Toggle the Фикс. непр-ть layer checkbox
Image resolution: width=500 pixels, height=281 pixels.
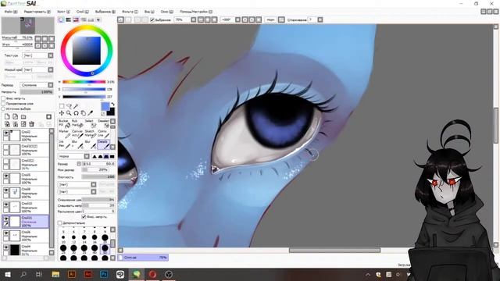3,98
